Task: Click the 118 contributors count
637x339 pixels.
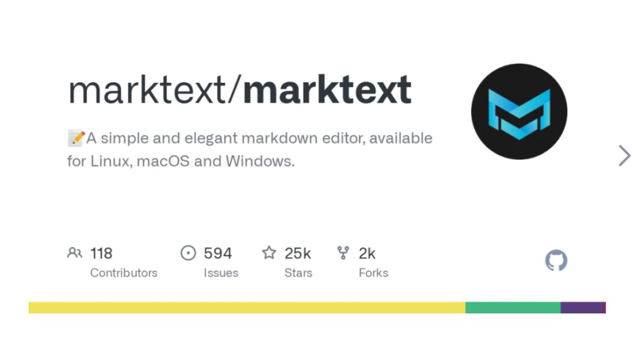Action: [x=101, y=253]
